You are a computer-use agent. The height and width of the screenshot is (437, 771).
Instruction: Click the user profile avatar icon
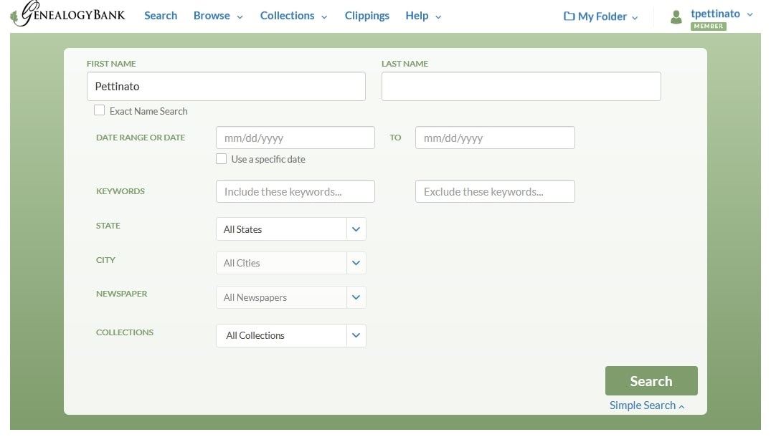click(676, 17)
